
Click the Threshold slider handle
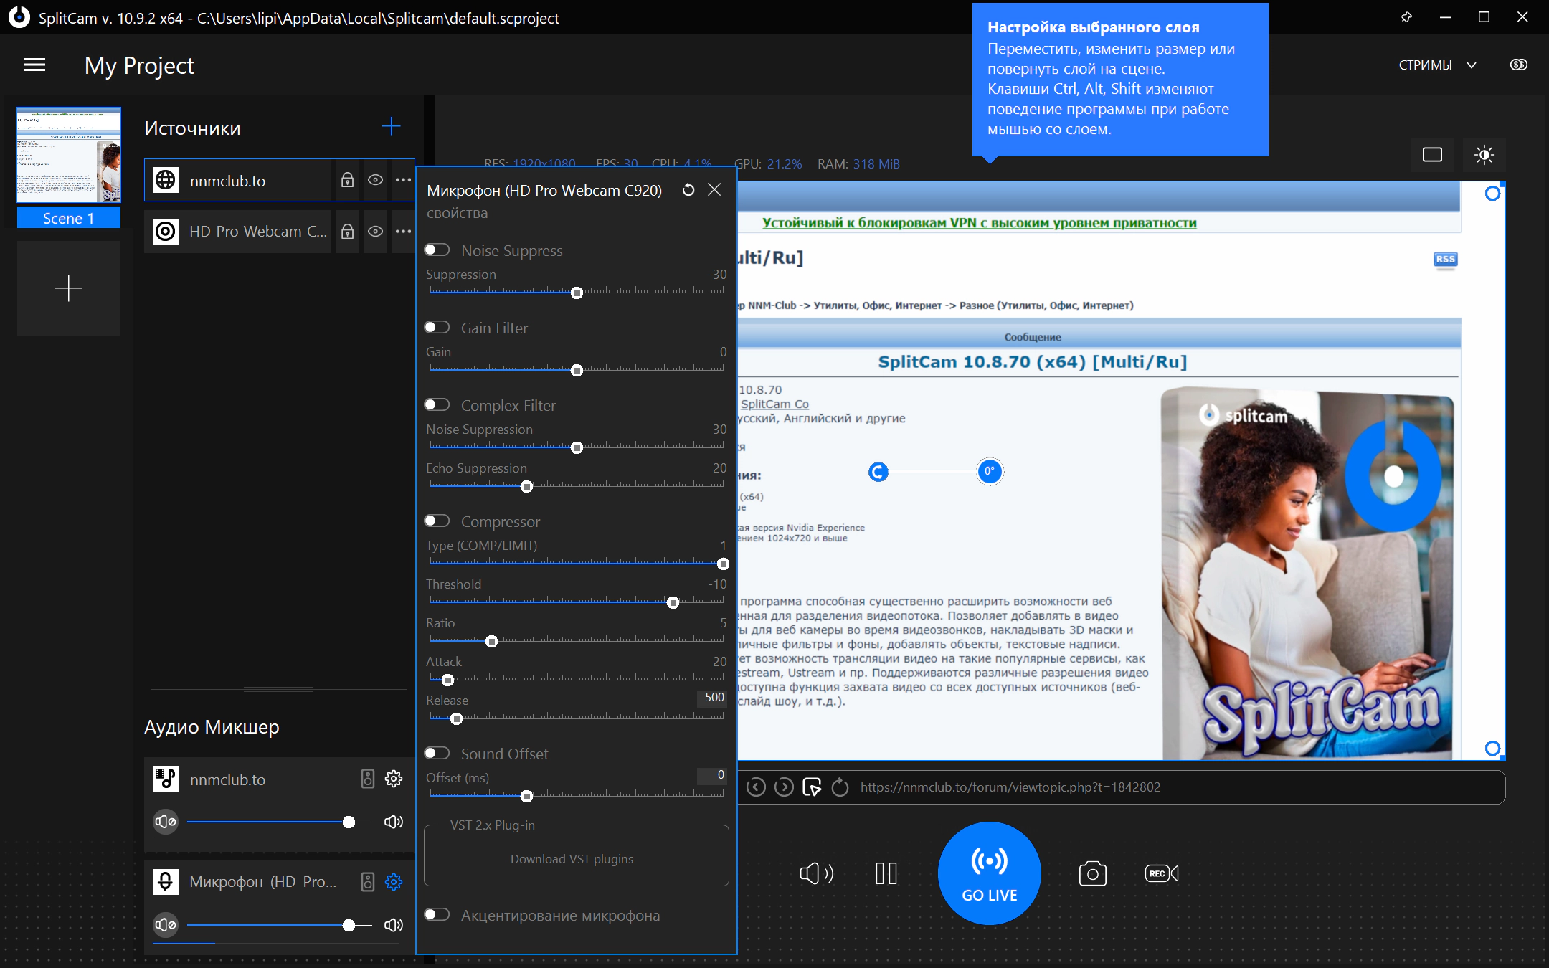tap(673, 603)
